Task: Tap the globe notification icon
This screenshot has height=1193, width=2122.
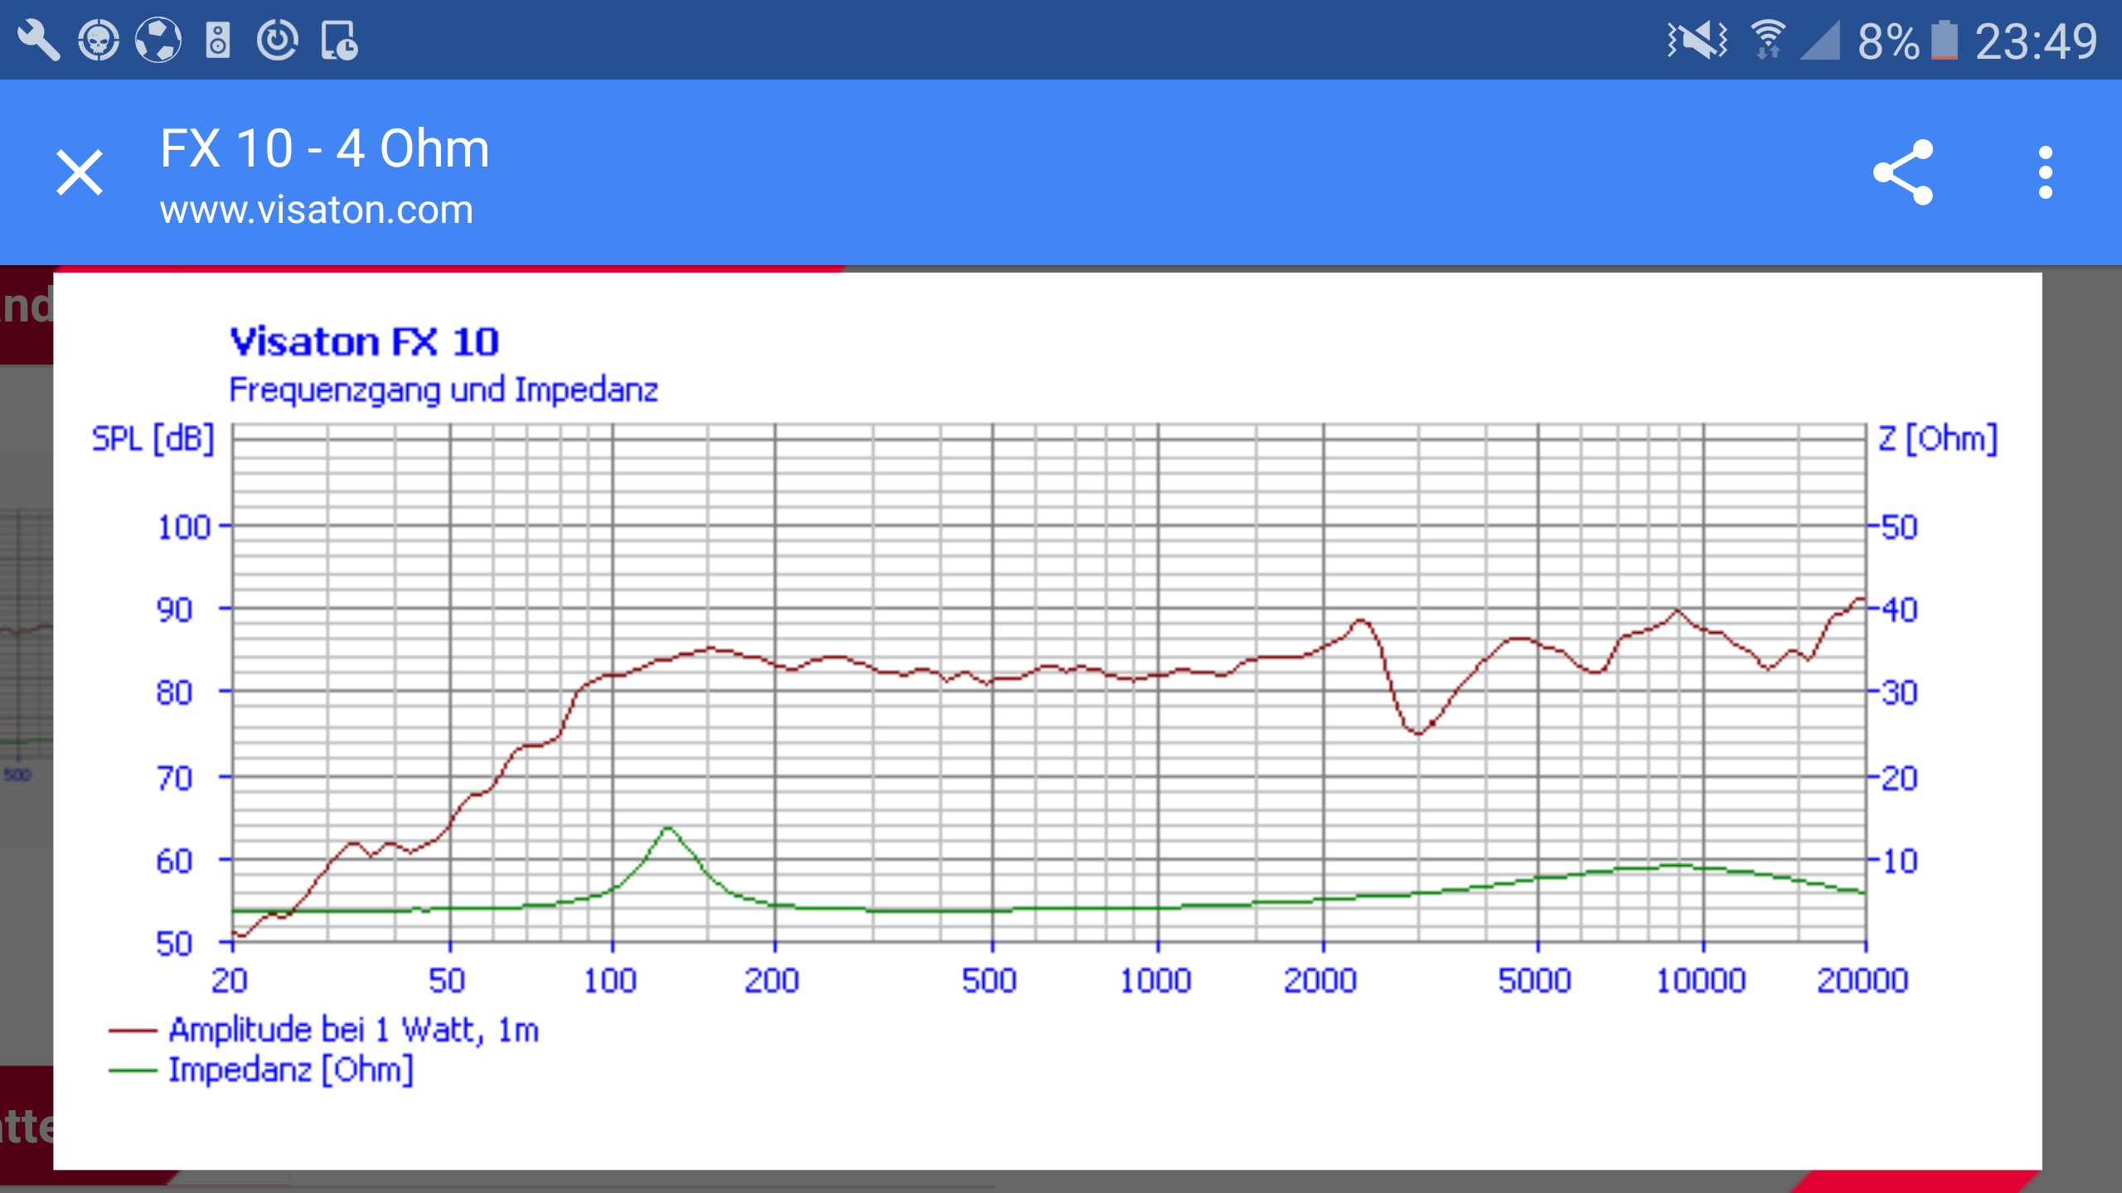Action: (x=158, y=40)
